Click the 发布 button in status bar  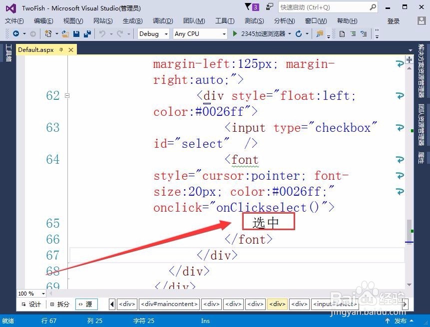pyautogui.click(x=401, y=321)
